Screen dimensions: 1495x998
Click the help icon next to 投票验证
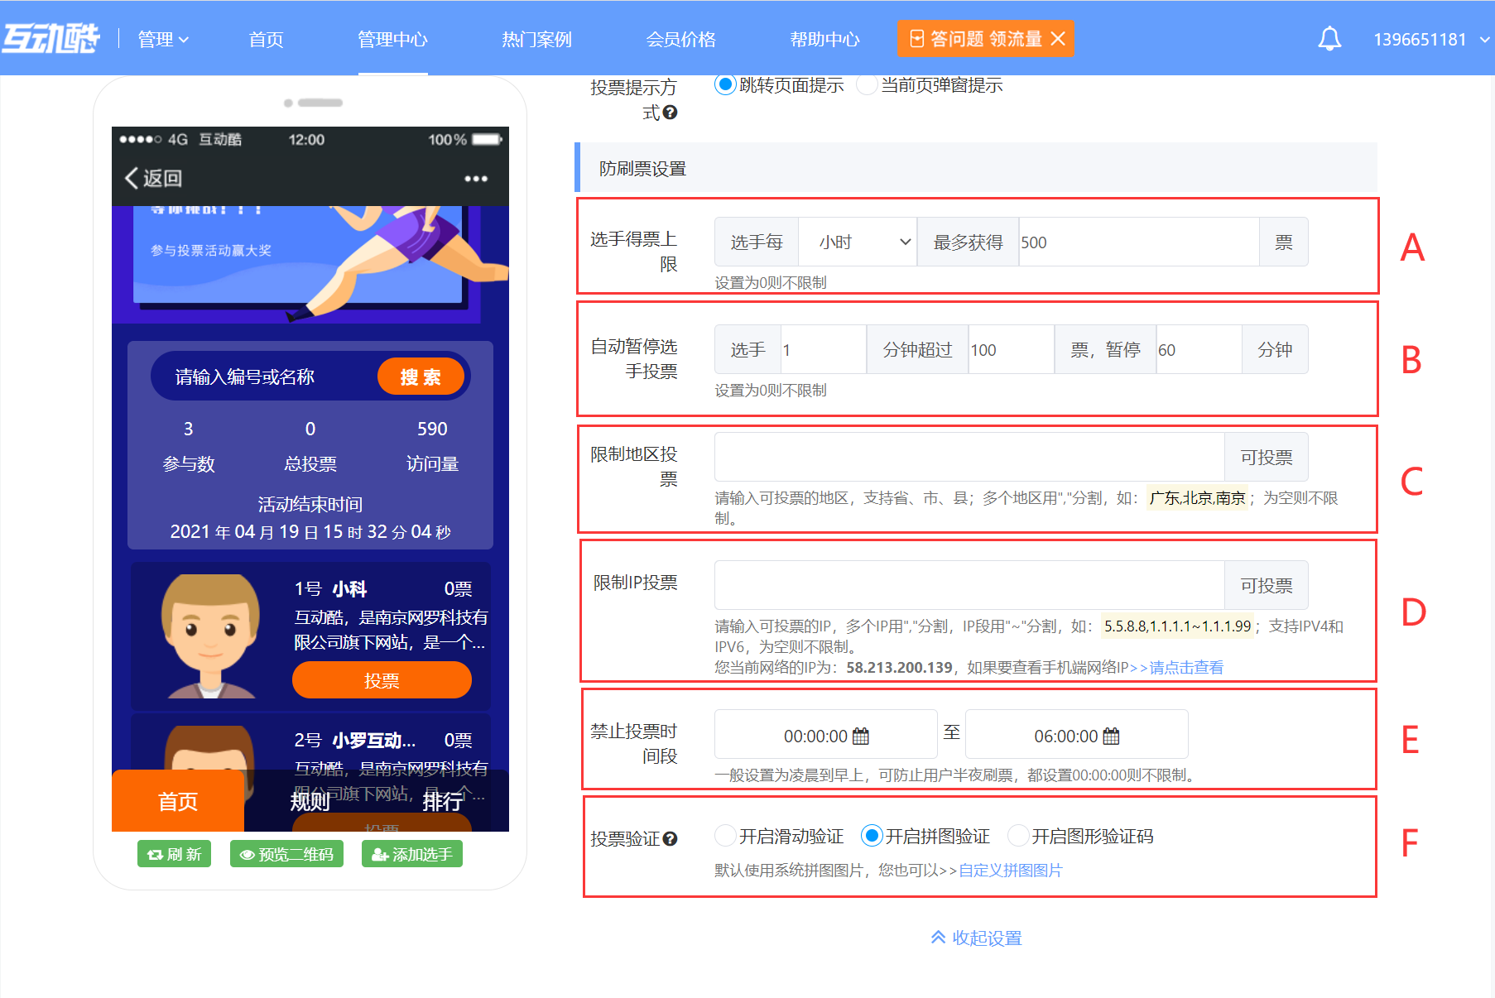tap(671, 838)
